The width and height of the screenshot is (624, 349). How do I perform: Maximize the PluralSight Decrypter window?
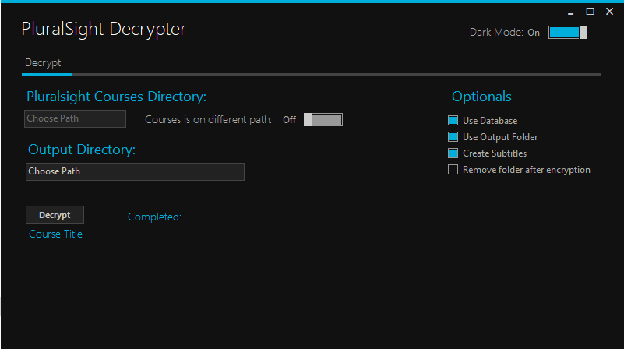pos(591,12)
